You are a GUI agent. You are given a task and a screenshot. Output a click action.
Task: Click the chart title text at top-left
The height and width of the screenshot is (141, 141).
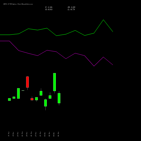(18, 4)
